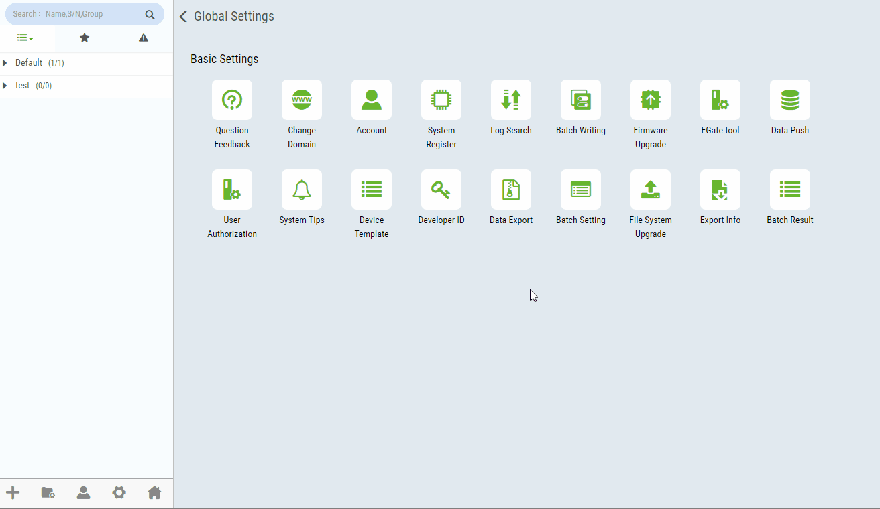Open Log Search tool

point(511,100)
